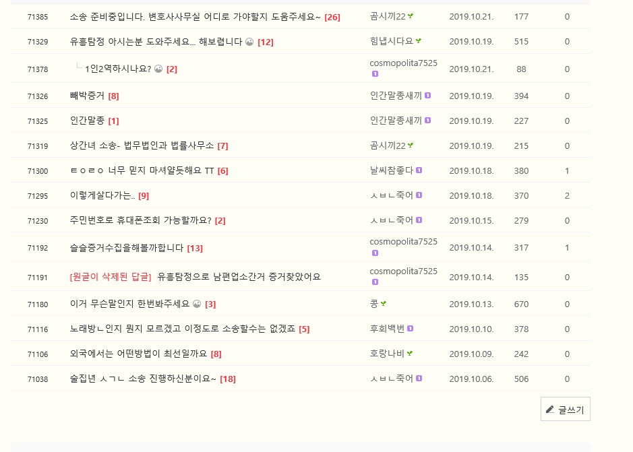Click the 글쓰기 write button
633x452 pixels.
(x=565, y=409)
